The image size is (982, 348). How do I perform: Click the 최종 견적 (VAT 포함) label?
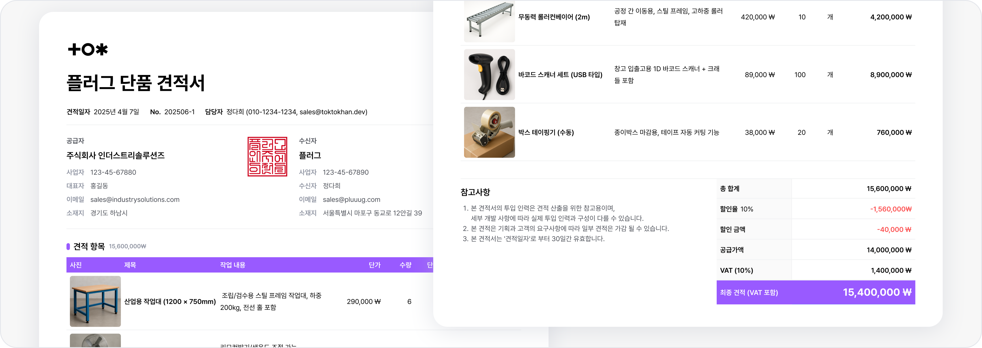(749, 293)
